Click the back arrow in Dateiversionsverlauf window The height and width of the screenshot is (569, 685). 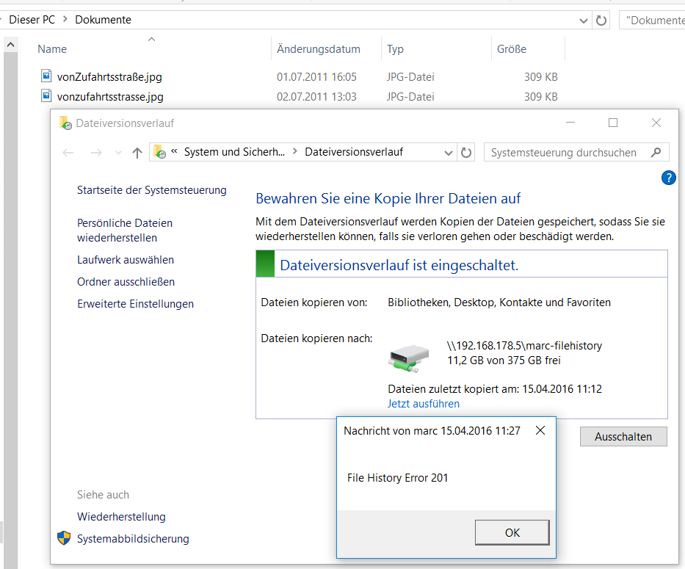(68, 153)
